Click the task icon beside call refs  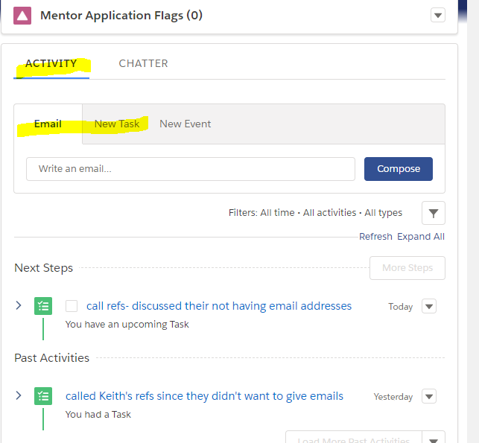pos(43,306)
